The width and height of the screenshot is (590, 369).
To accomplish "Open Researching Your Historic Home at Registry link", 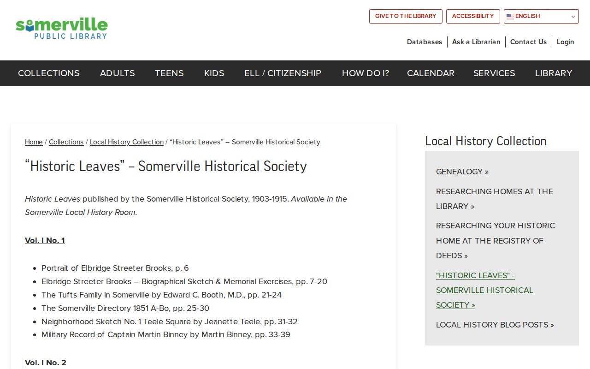I will [496, 240].
